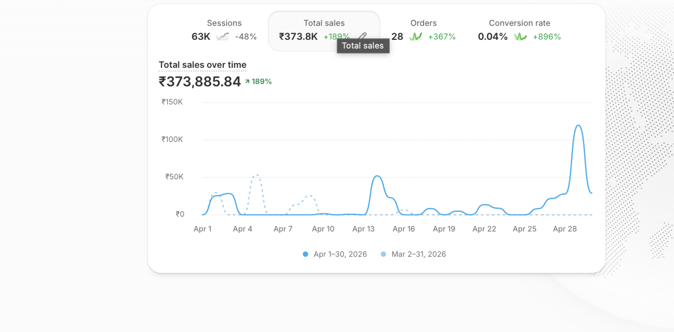Click the ₹0 y-axis label
This screenshot has height=332, width=674.
click(180, 214)
